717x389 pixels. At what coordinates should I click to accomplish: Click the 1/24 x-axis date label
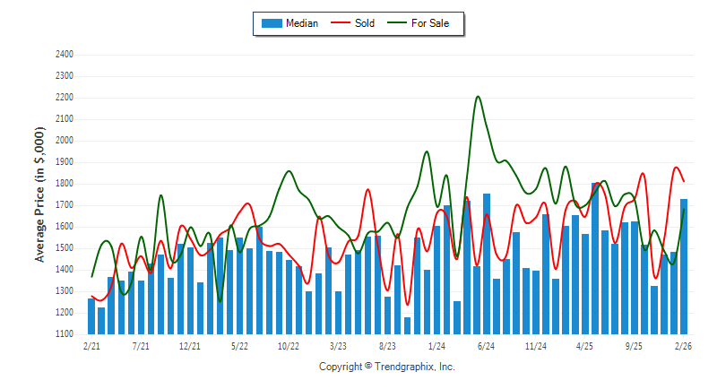click(437, 345)
